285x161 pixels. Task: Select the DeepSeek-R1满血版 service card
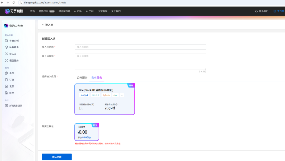(x=104, y=99)
